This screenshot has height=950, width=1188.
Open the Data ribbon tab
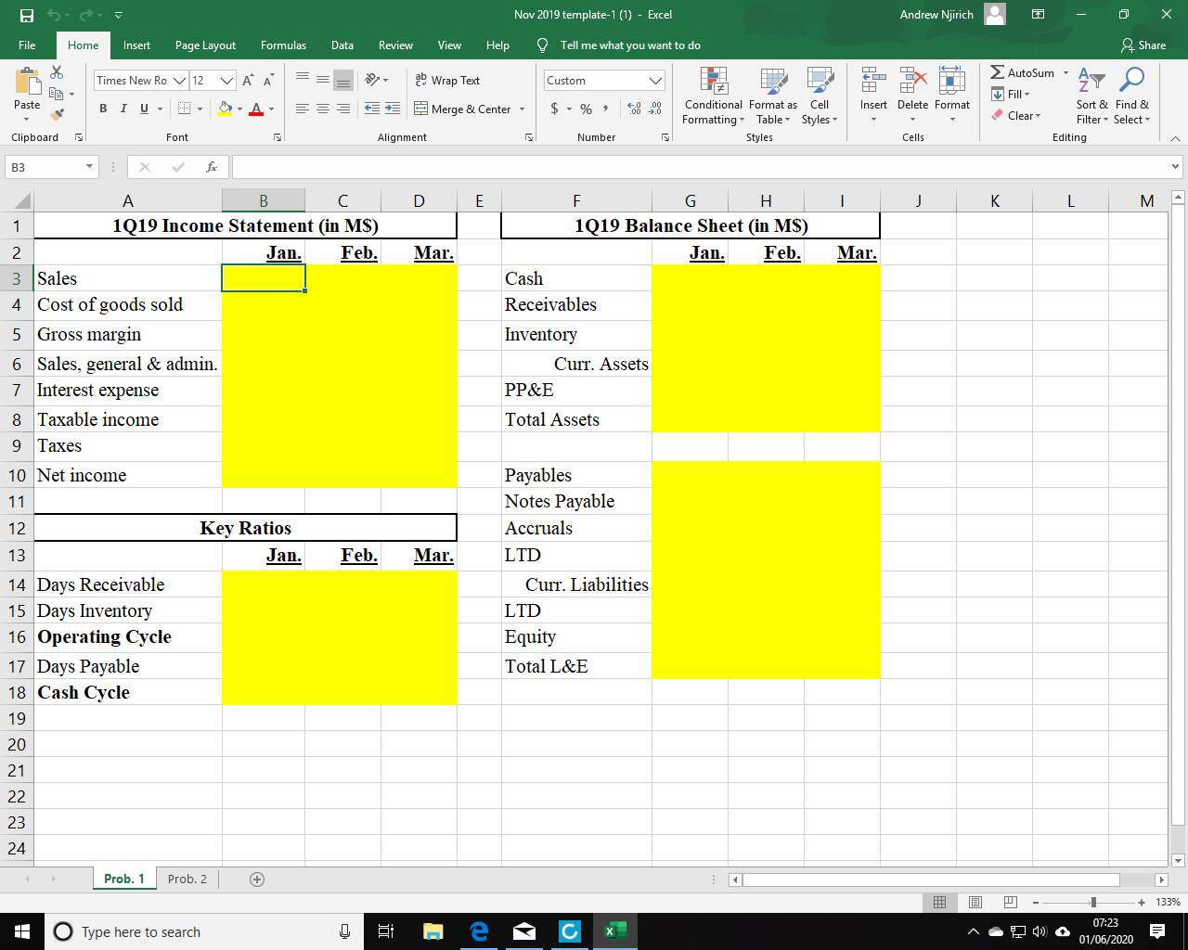pyautogui.click(x=342, y=45)
